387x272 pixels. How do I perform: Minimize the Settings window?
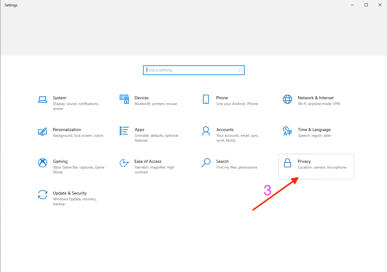point(352,5)
